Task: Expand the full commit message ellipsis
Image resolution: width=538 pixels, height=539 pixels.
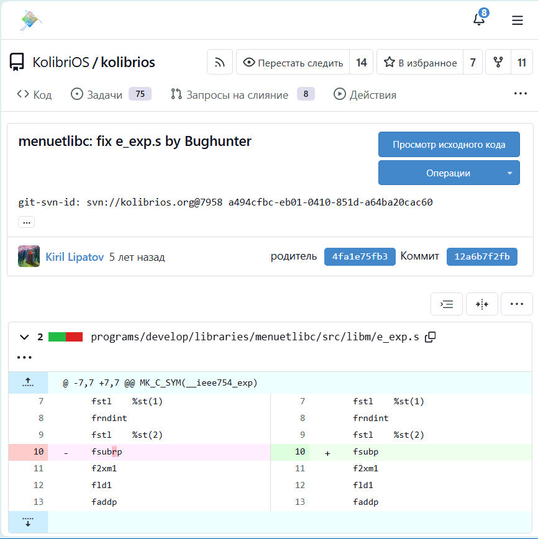Action: (x=27, y=222)
